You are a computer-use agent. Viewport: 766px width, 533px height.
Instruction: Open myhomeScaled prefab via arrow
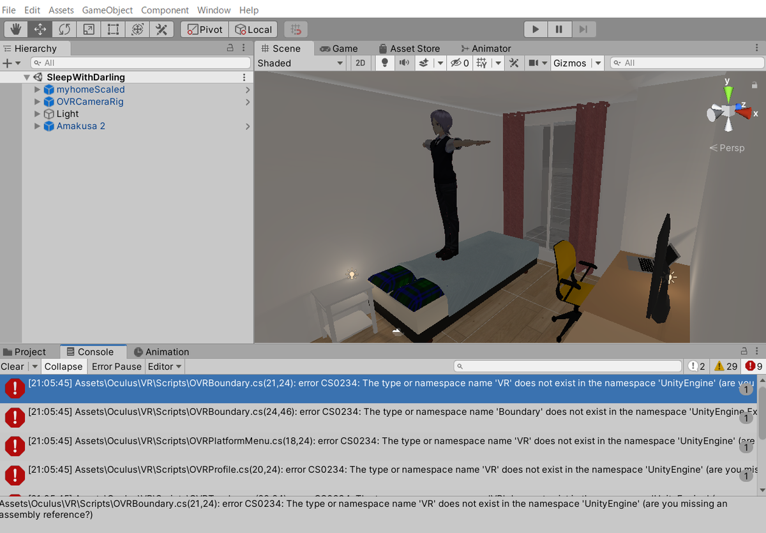pyautogui.click(x=248, y=90)
